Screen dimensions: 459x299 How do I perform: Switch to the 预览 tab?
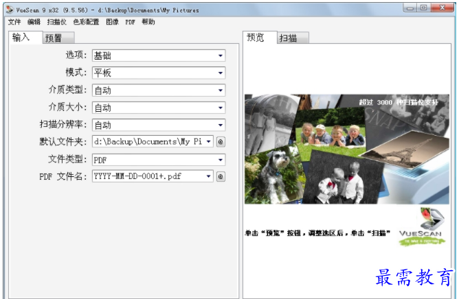pyautogui.click(x=260, y=38)
